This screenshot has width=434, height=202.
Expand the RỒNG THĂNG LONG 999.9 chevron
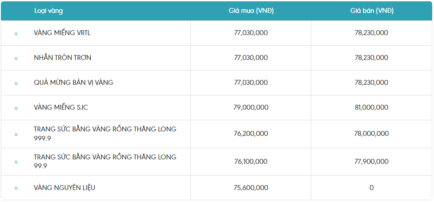pos(16,134)
